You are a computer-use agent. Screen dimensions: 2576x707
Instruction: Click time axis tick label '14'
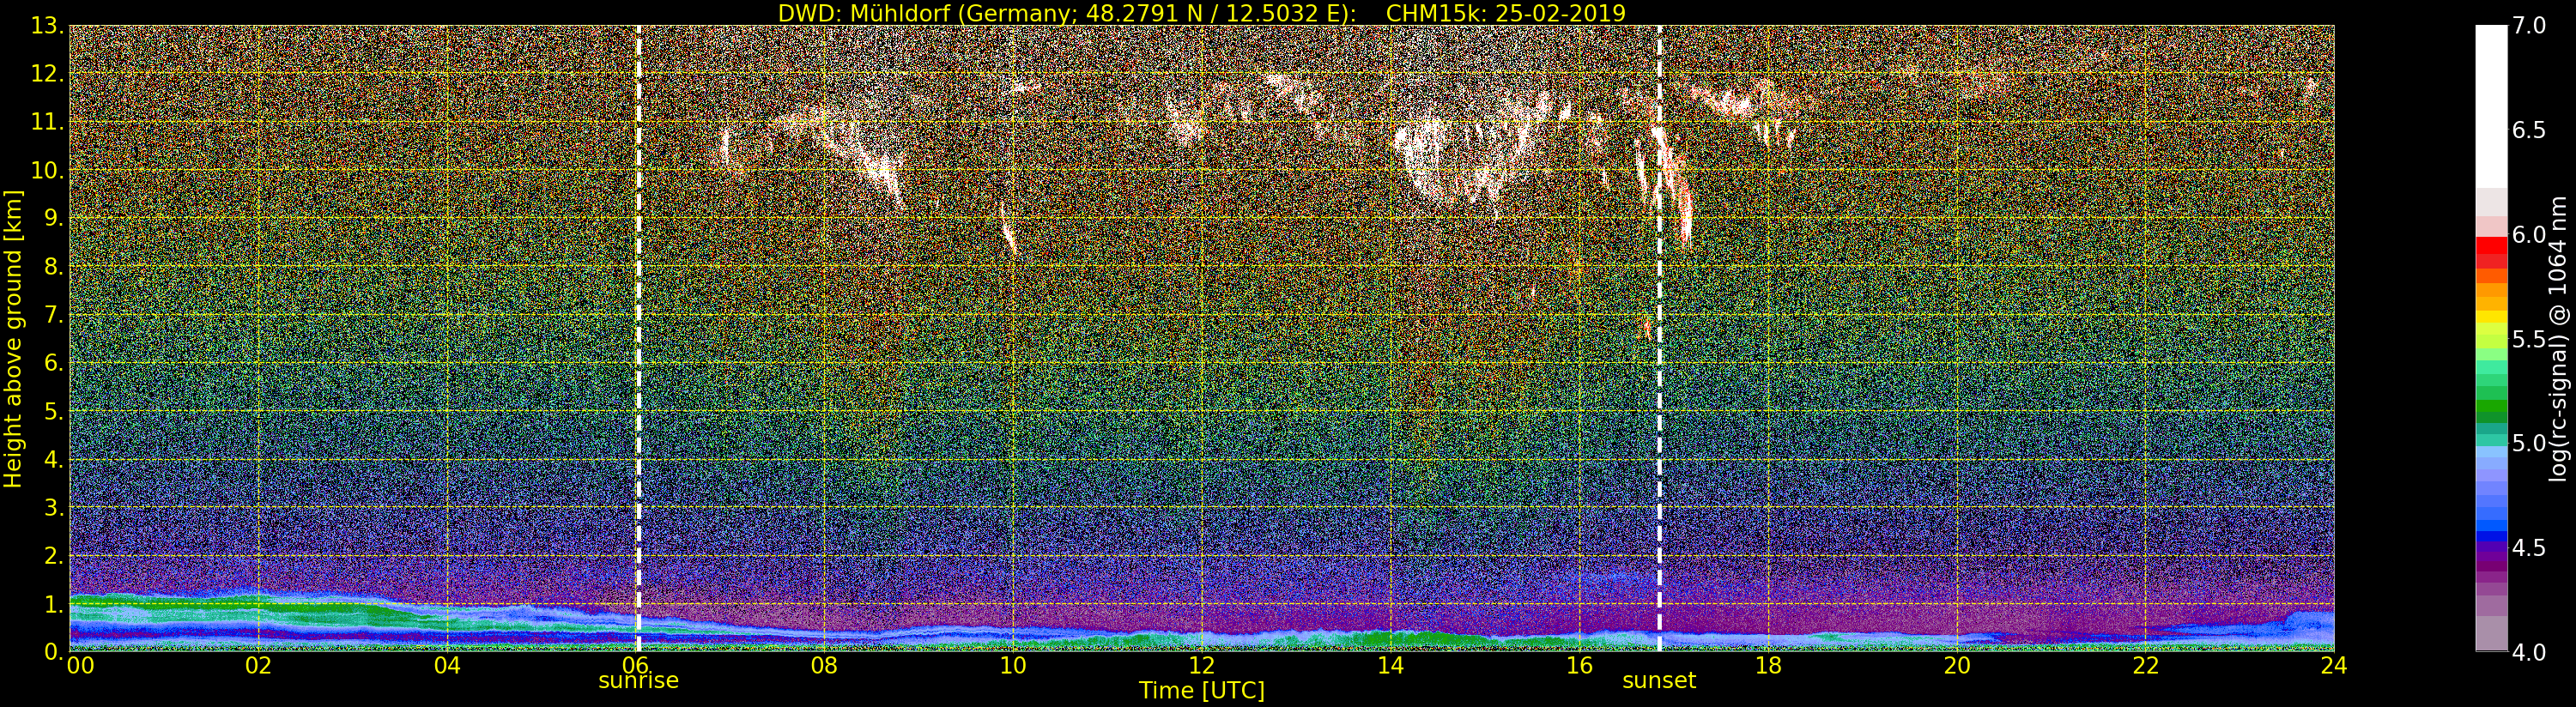click(1390, 666)
